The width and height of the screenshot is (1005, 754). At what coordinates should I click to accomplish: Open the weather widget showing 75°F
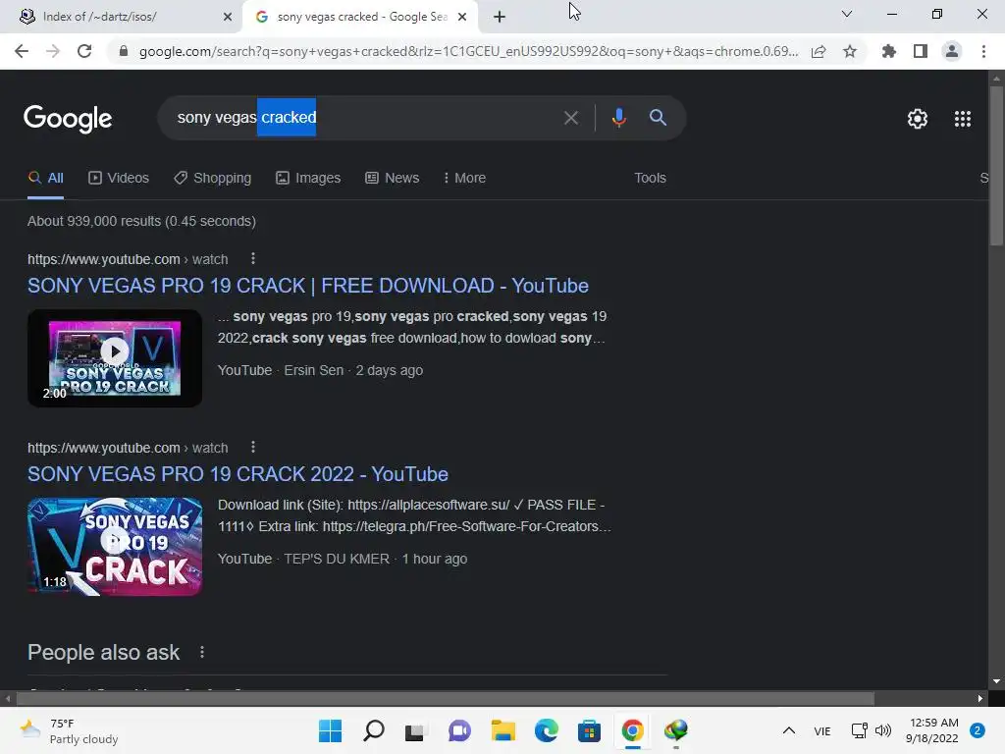(69, 730)
